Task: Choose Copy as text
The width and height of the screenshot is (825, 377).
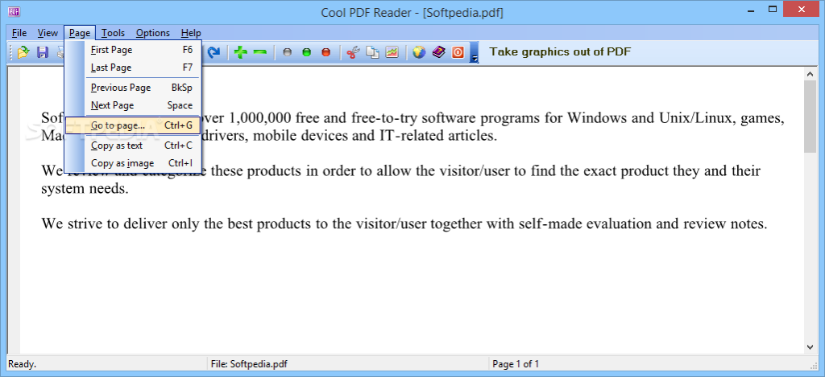Action: click(x=132, y=145)
